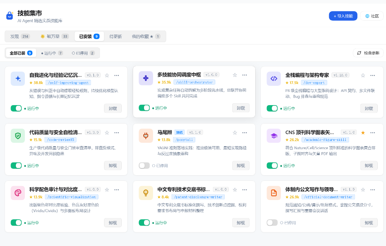The height and width of the screenshot is (246, 386).
Task: Click the 导入技能 button
Action: [343, 16]
